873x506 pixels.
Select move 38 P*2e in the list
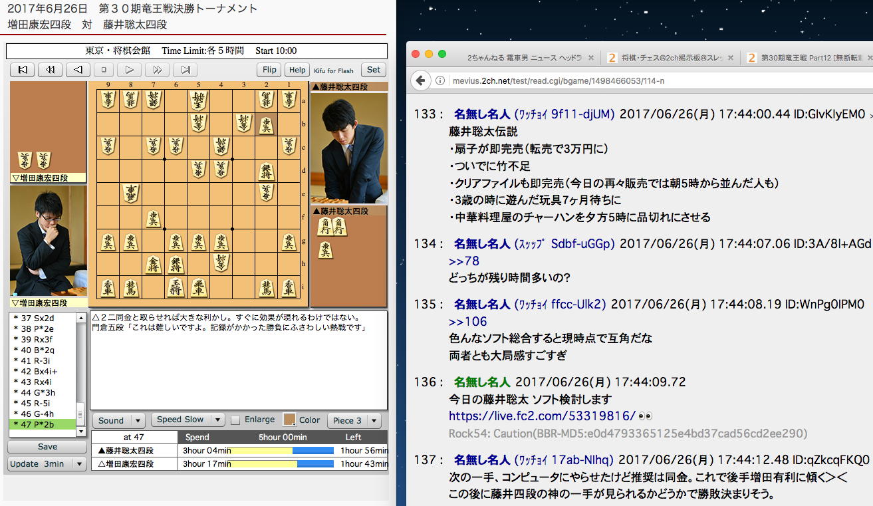[43, 329]
